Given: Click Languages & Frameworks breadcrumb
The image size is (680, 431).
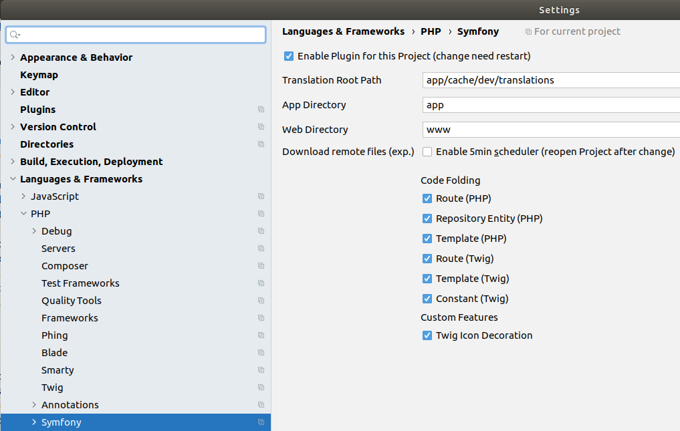Looking at the screenshot, I should coord(343,31).
